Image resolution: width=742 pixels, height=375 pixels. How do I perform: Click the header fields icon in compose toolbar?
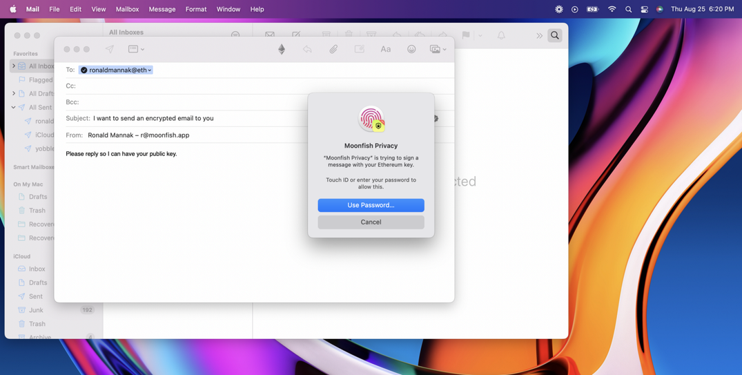(133, 49)
